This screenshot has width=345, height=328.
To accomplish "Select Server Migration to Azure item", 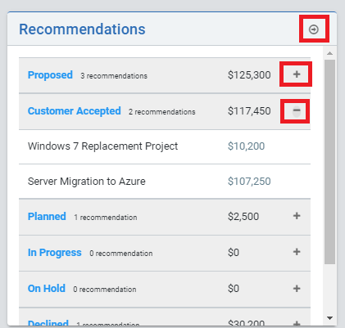I will [165, 182].
